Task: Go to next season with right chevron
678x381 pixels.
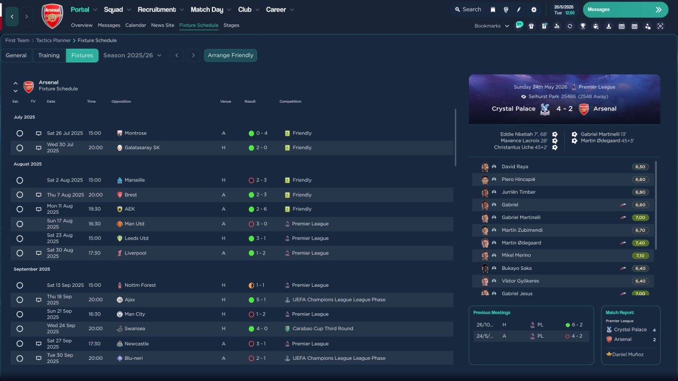Action: pos(193,56)
